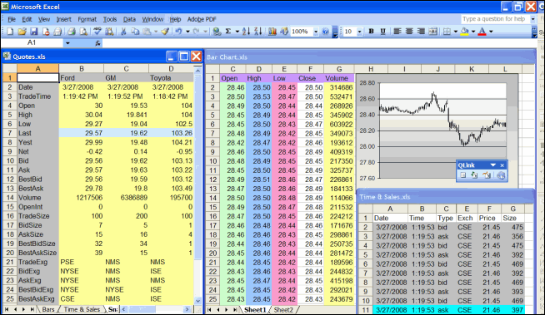This screenshot has width=545, height=315.
Task: Click the Type a question for help box
Action: tap(494, 19)
